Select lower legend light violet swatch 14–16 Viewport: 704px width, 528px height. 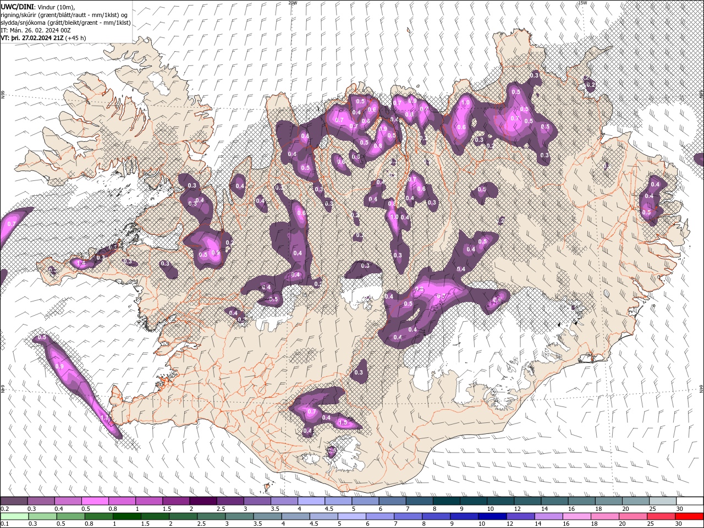(548, 516)
